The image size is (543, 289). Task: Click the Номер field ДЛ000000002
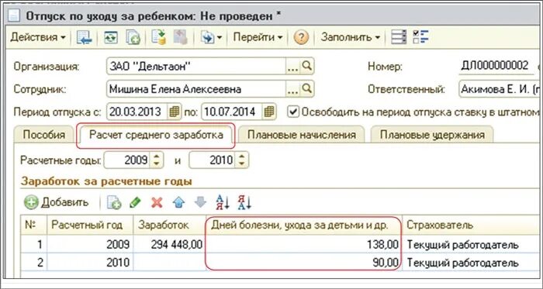(495, 66)
